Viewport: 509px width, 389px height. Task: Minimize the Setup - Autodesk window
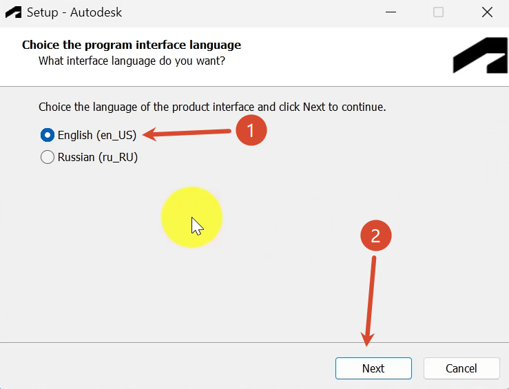[391, 12]
